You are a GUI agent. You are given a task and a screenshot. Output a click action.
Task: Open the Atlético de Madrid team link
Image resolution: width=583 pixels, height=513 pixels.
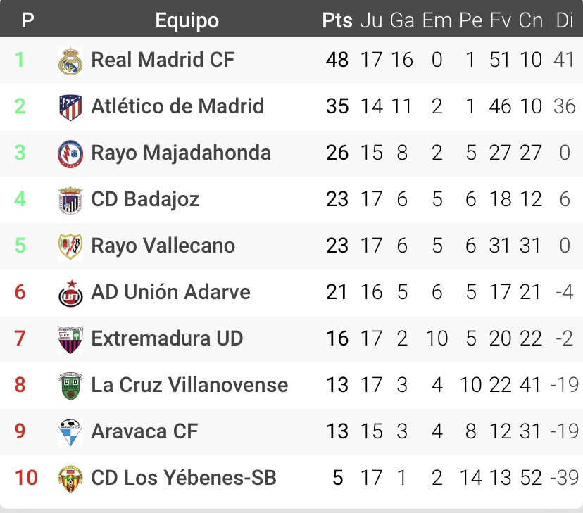tap(177, 107)
